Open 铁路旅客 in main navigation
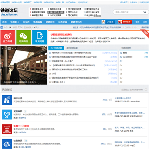This screenshot has width=149, height=149. click(38, 22)
